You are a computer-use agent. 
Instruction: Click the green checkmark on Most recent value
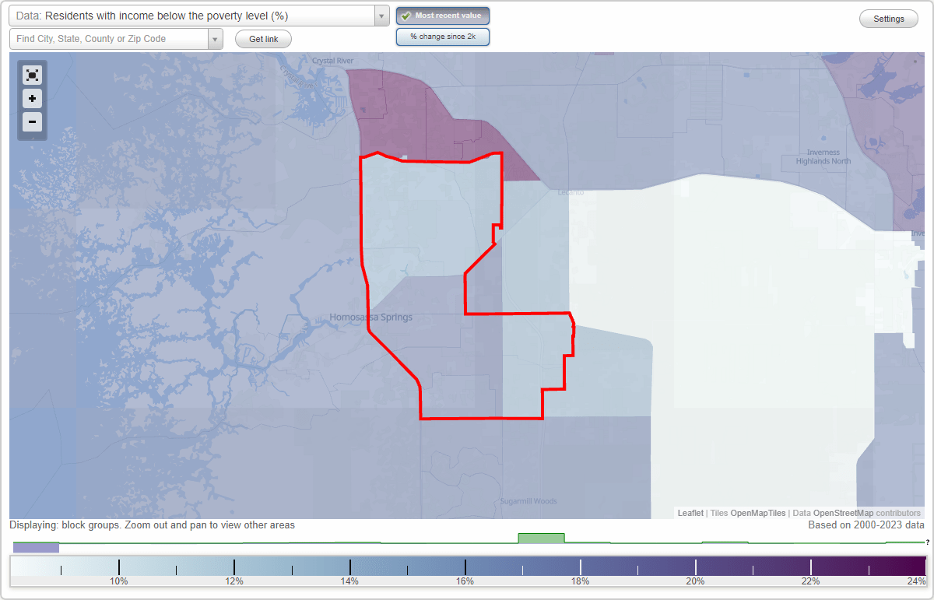click(x=407, y=16)
